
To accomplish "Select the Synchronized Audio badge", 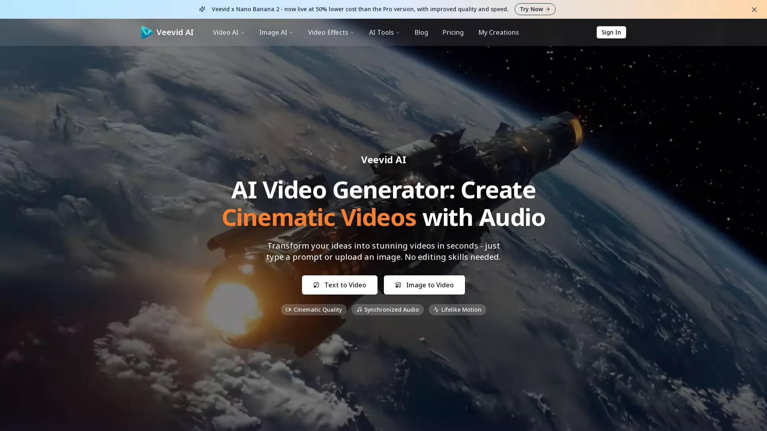I will (387, 310).
